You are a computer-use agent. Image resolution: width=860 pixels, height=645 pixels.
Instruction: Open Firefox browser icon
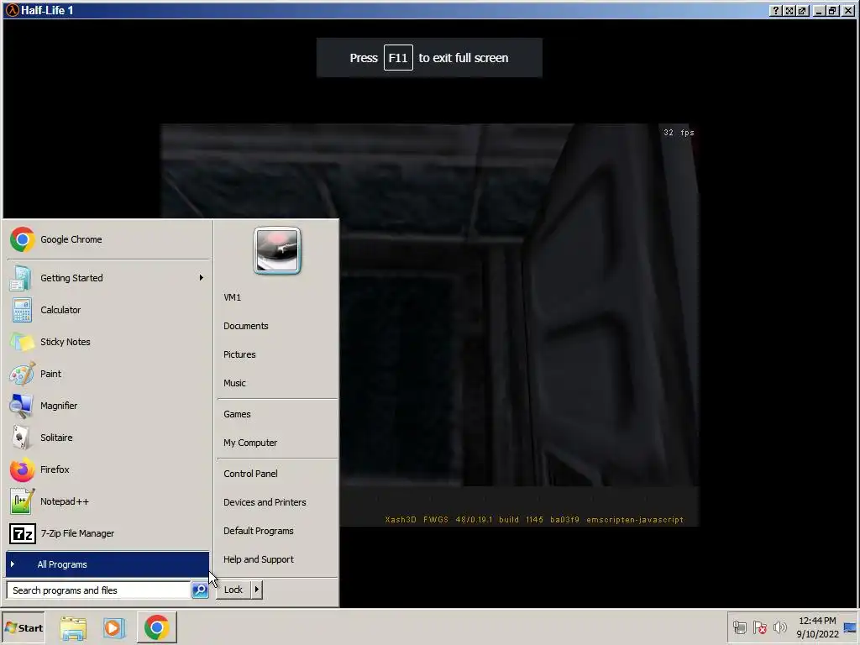coord(22,469)
